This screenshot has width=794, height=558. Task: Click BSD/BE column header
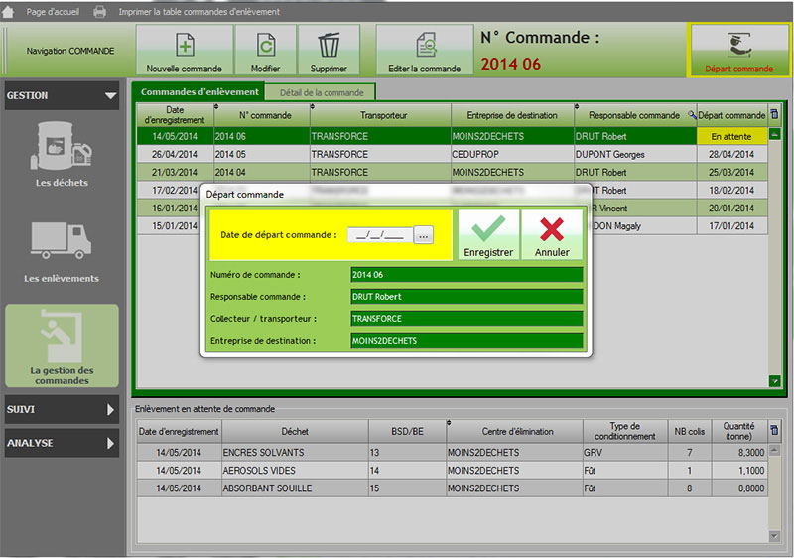[x=407, y=432]
